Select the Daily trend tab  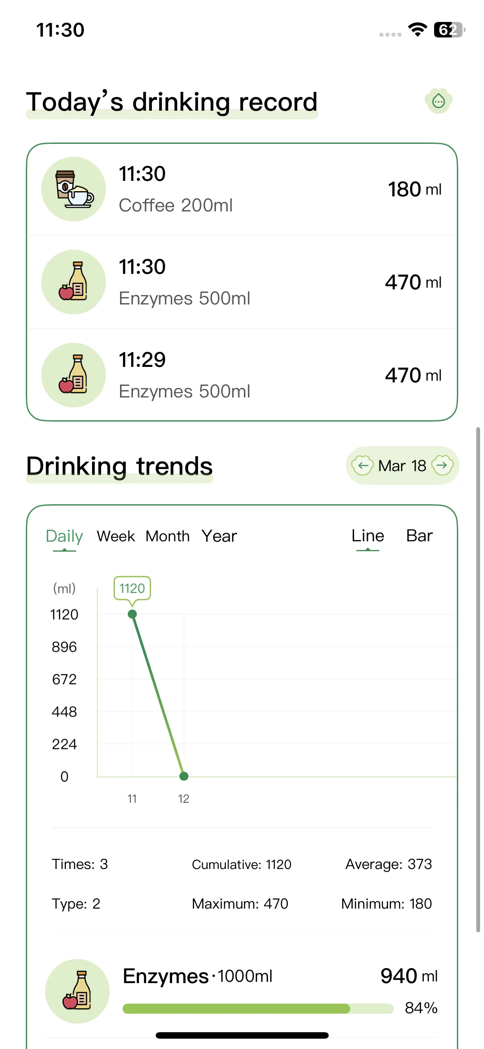tap(65, 537)
